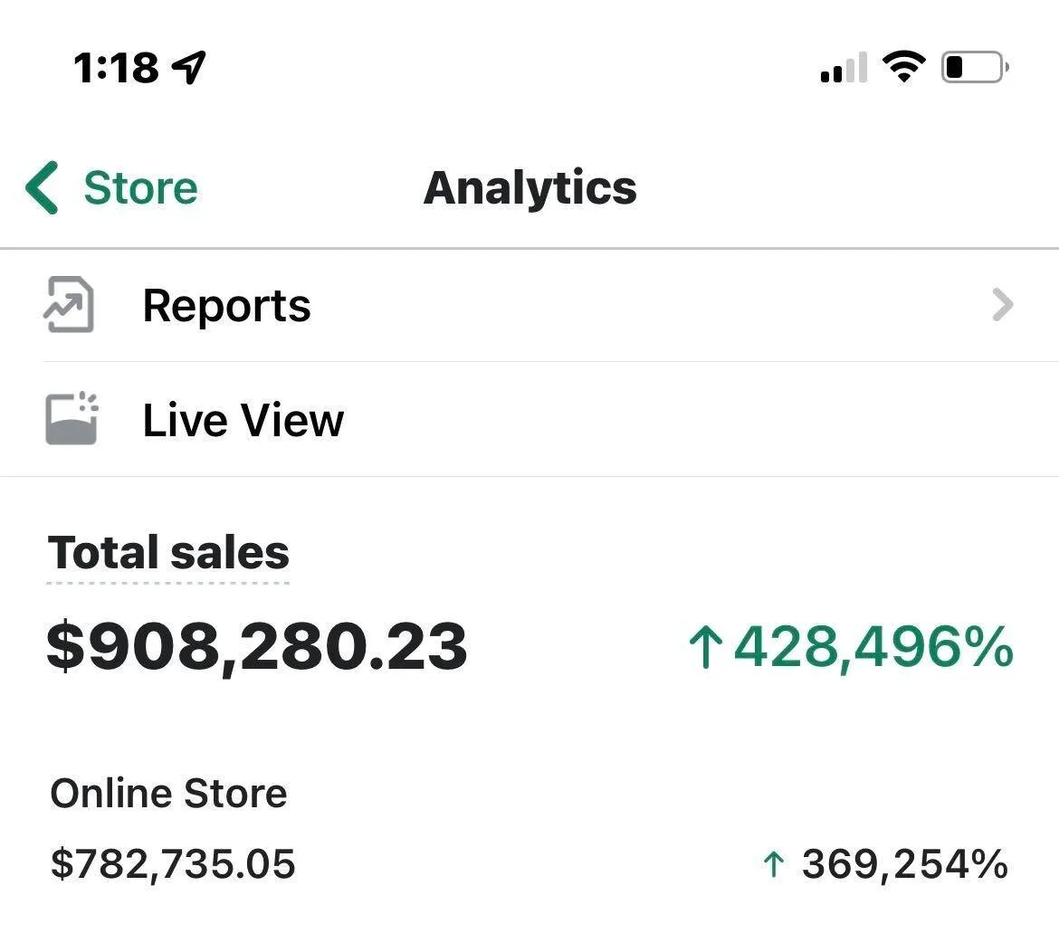Viewport: 1059px width, 943px height.
Task: Tap the Wi-Fi status icon
Action: click(x=903, y=67)
